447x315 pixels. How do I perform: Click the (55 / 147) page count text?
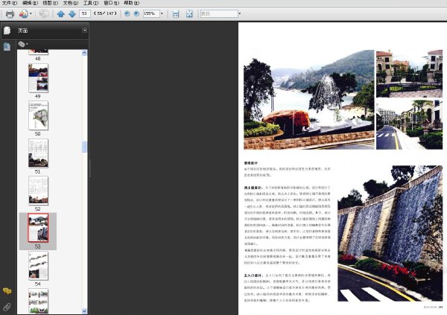coord(105,13)
